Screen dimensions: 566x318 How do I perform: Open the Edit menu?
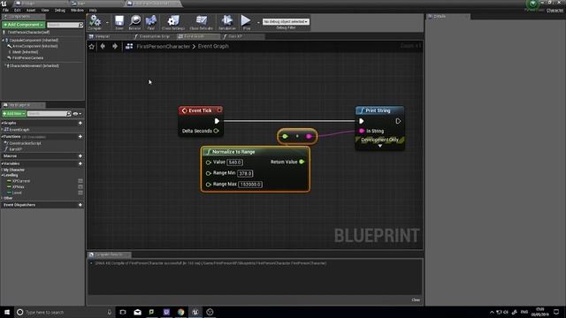(18, 10)
